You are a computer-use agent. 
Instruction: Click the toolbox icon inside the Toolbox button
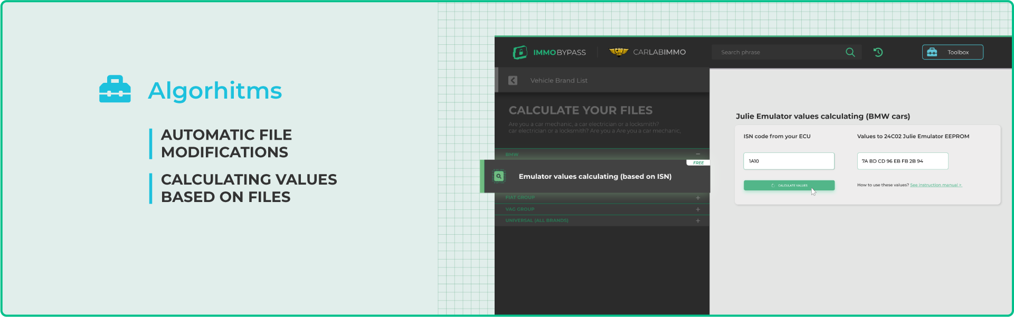coord(932,52)
